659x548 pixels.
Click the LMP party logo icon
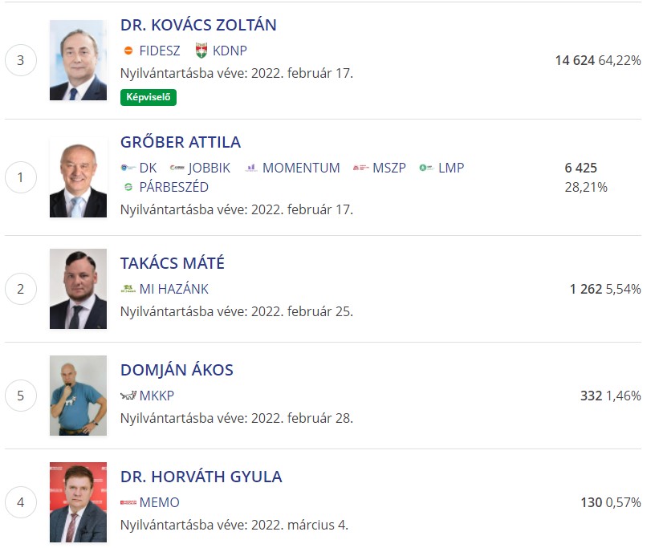[x=426, y=168]
